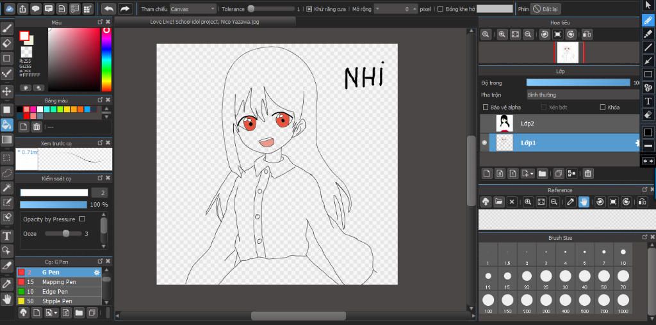Rotate navigator view left

545,35
